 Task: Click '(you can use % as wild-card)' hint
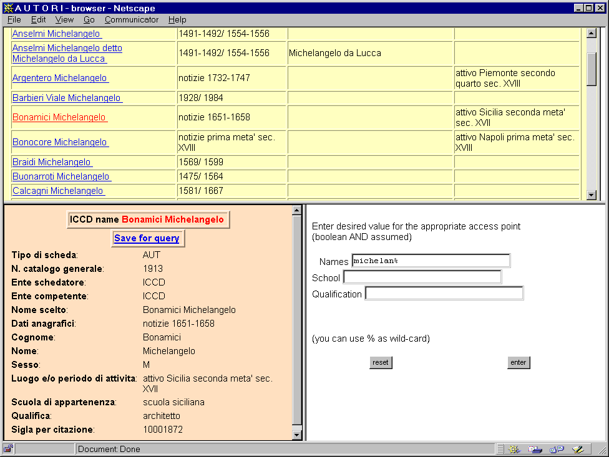371,339
